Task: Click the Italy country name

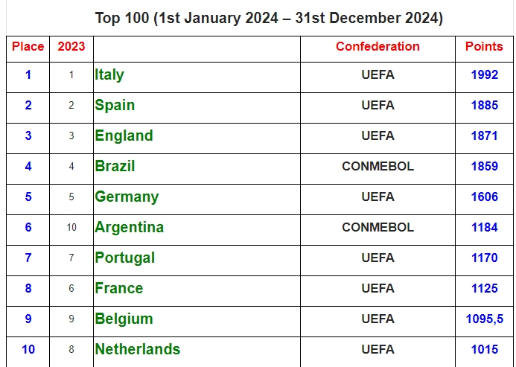Action: 109,75
